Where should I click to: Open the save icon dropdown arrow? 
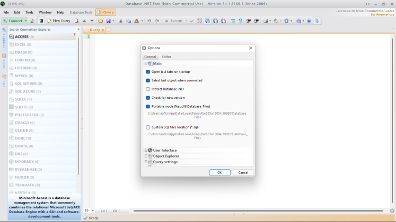coord(113,21)
